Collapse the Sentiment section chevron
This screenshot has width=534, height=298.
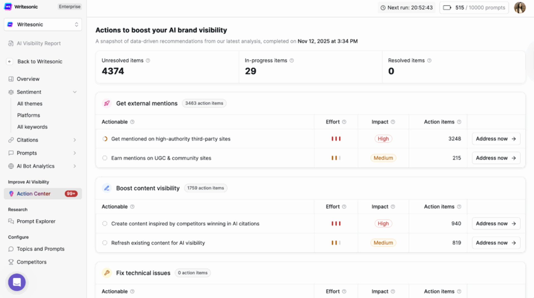(75, 92)
